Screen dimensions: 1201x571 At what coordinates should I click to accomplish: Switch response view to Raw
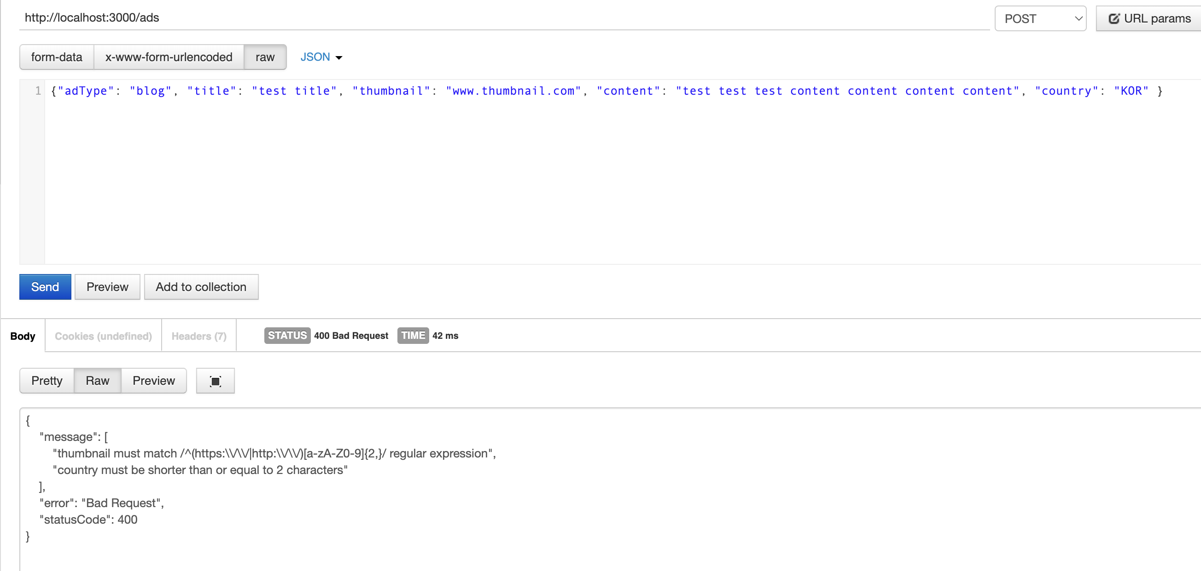coord(97,381)
